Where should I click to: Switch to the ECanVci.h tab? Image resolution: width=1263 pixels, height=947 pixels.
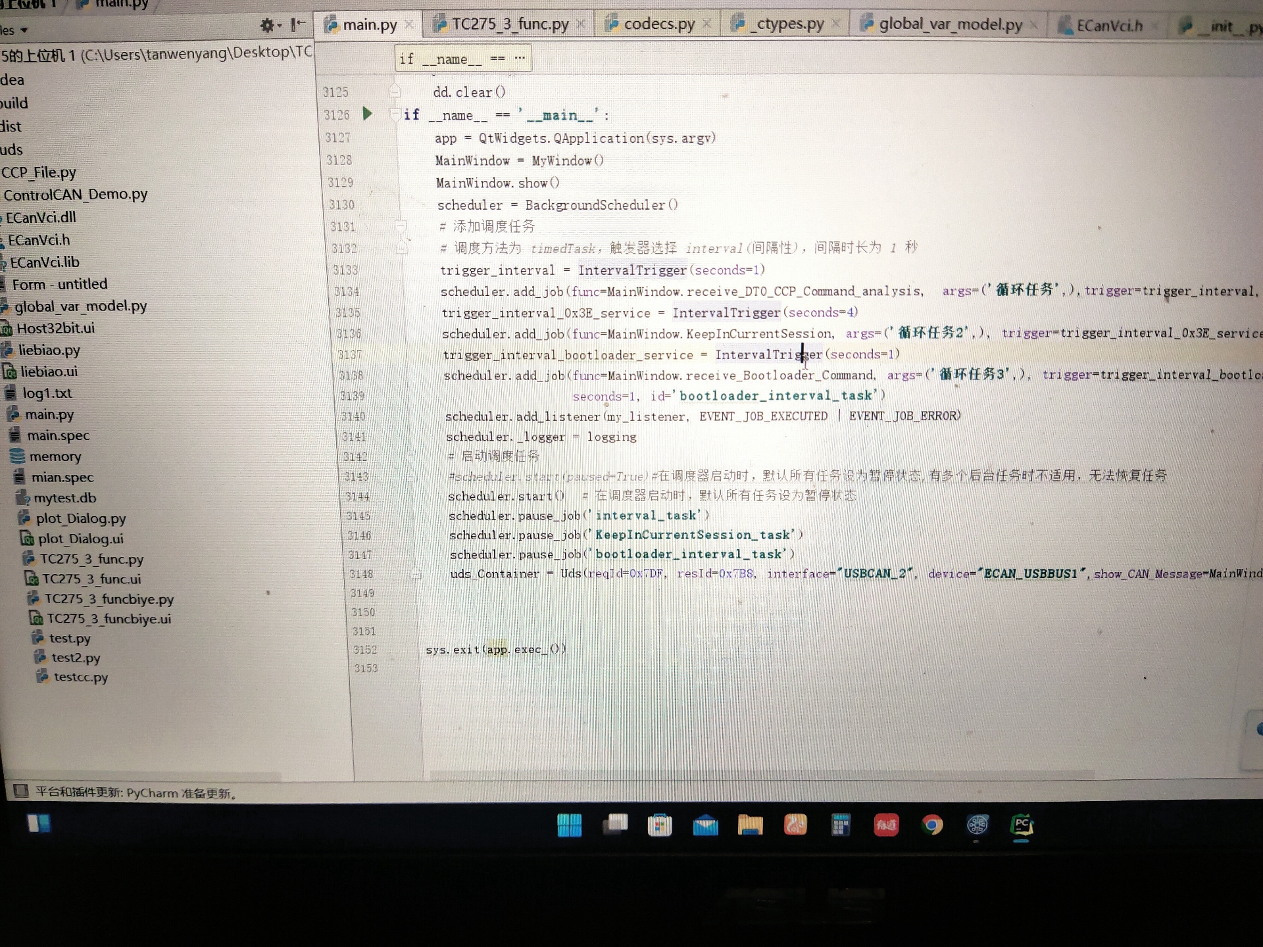(1109, 26)
